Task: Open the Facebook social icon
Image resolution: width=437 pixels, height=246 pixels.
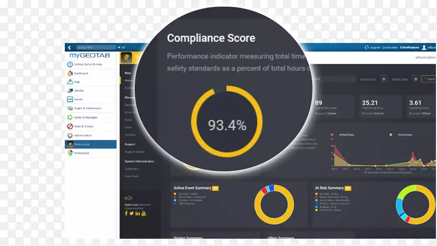Action: click(126, 213)
